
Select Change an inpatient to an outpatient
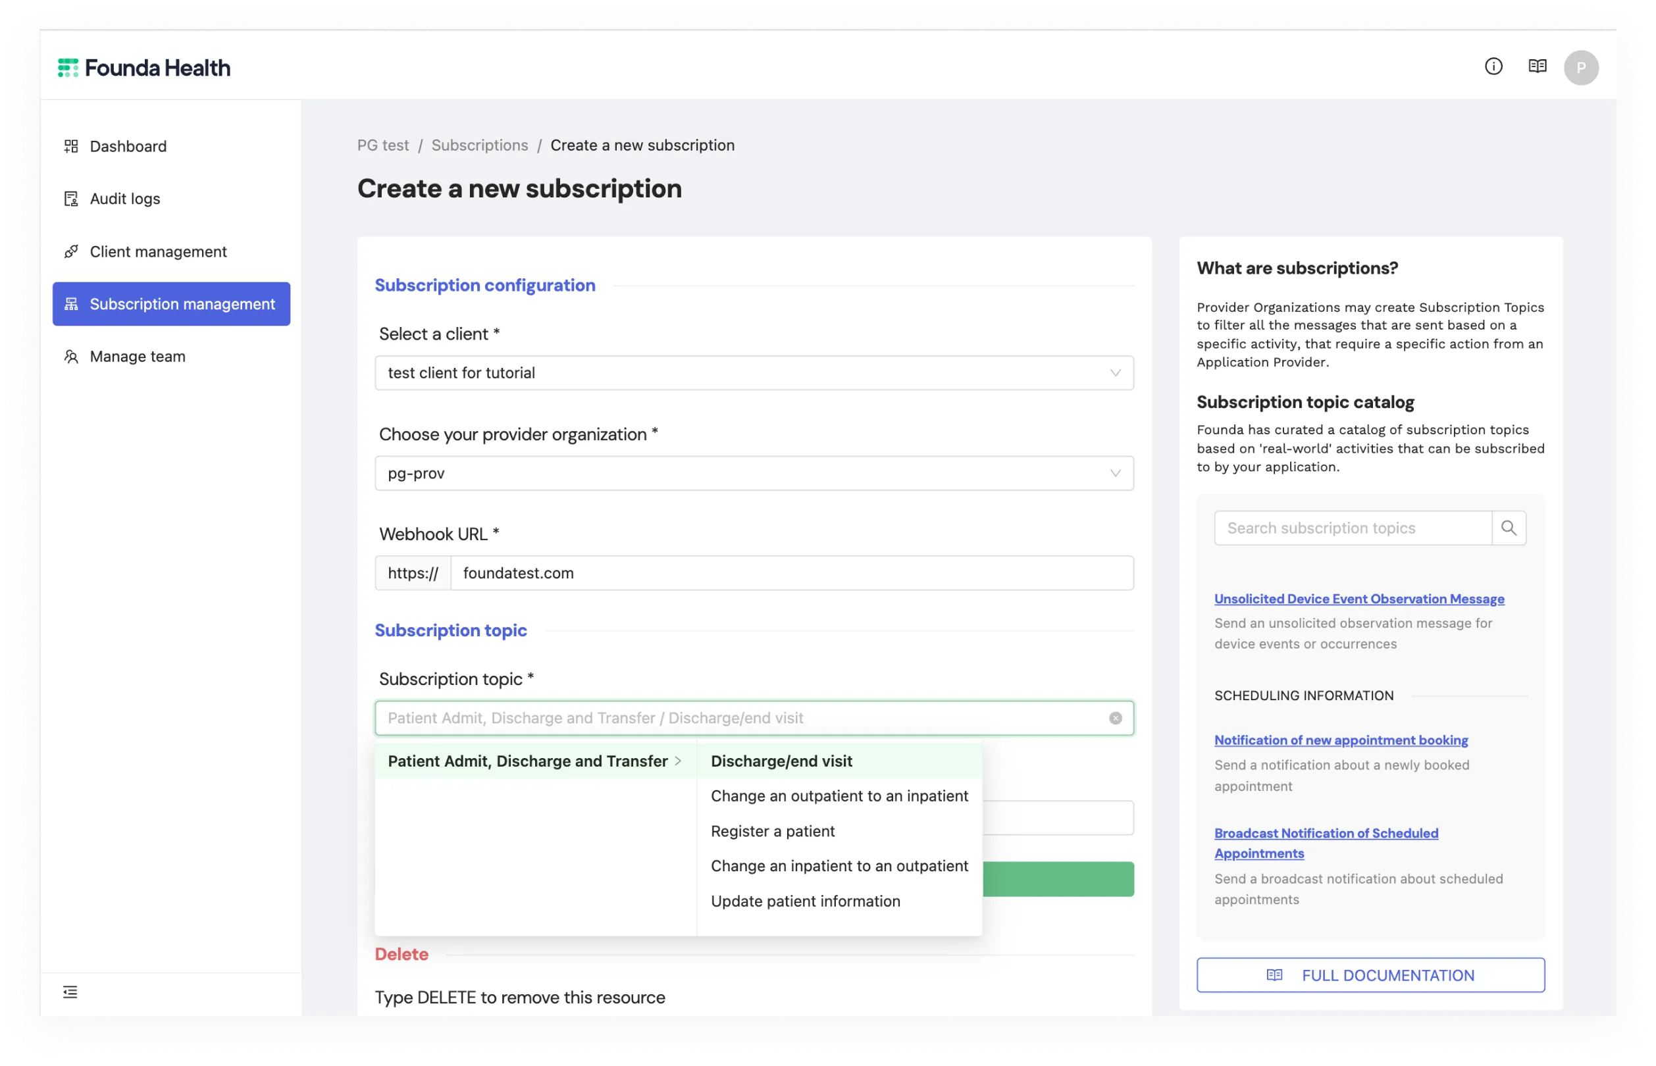839,865
